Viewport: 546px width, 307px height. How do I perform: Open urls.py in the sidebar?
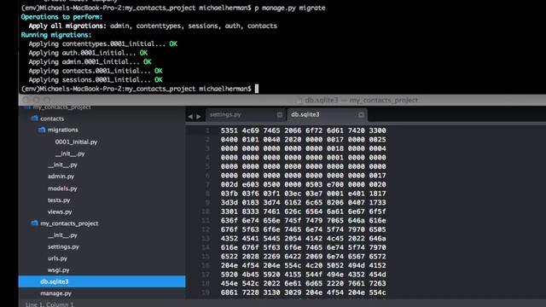[x=57, y=258]
